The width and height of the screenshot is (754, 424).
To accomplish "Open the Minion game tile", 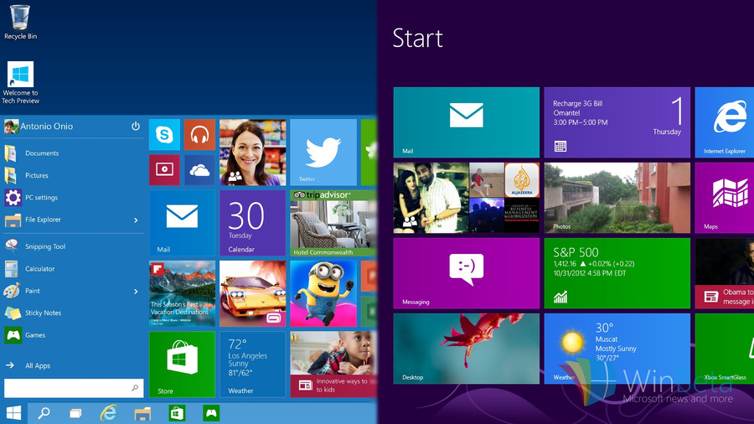I will [323, 294].
